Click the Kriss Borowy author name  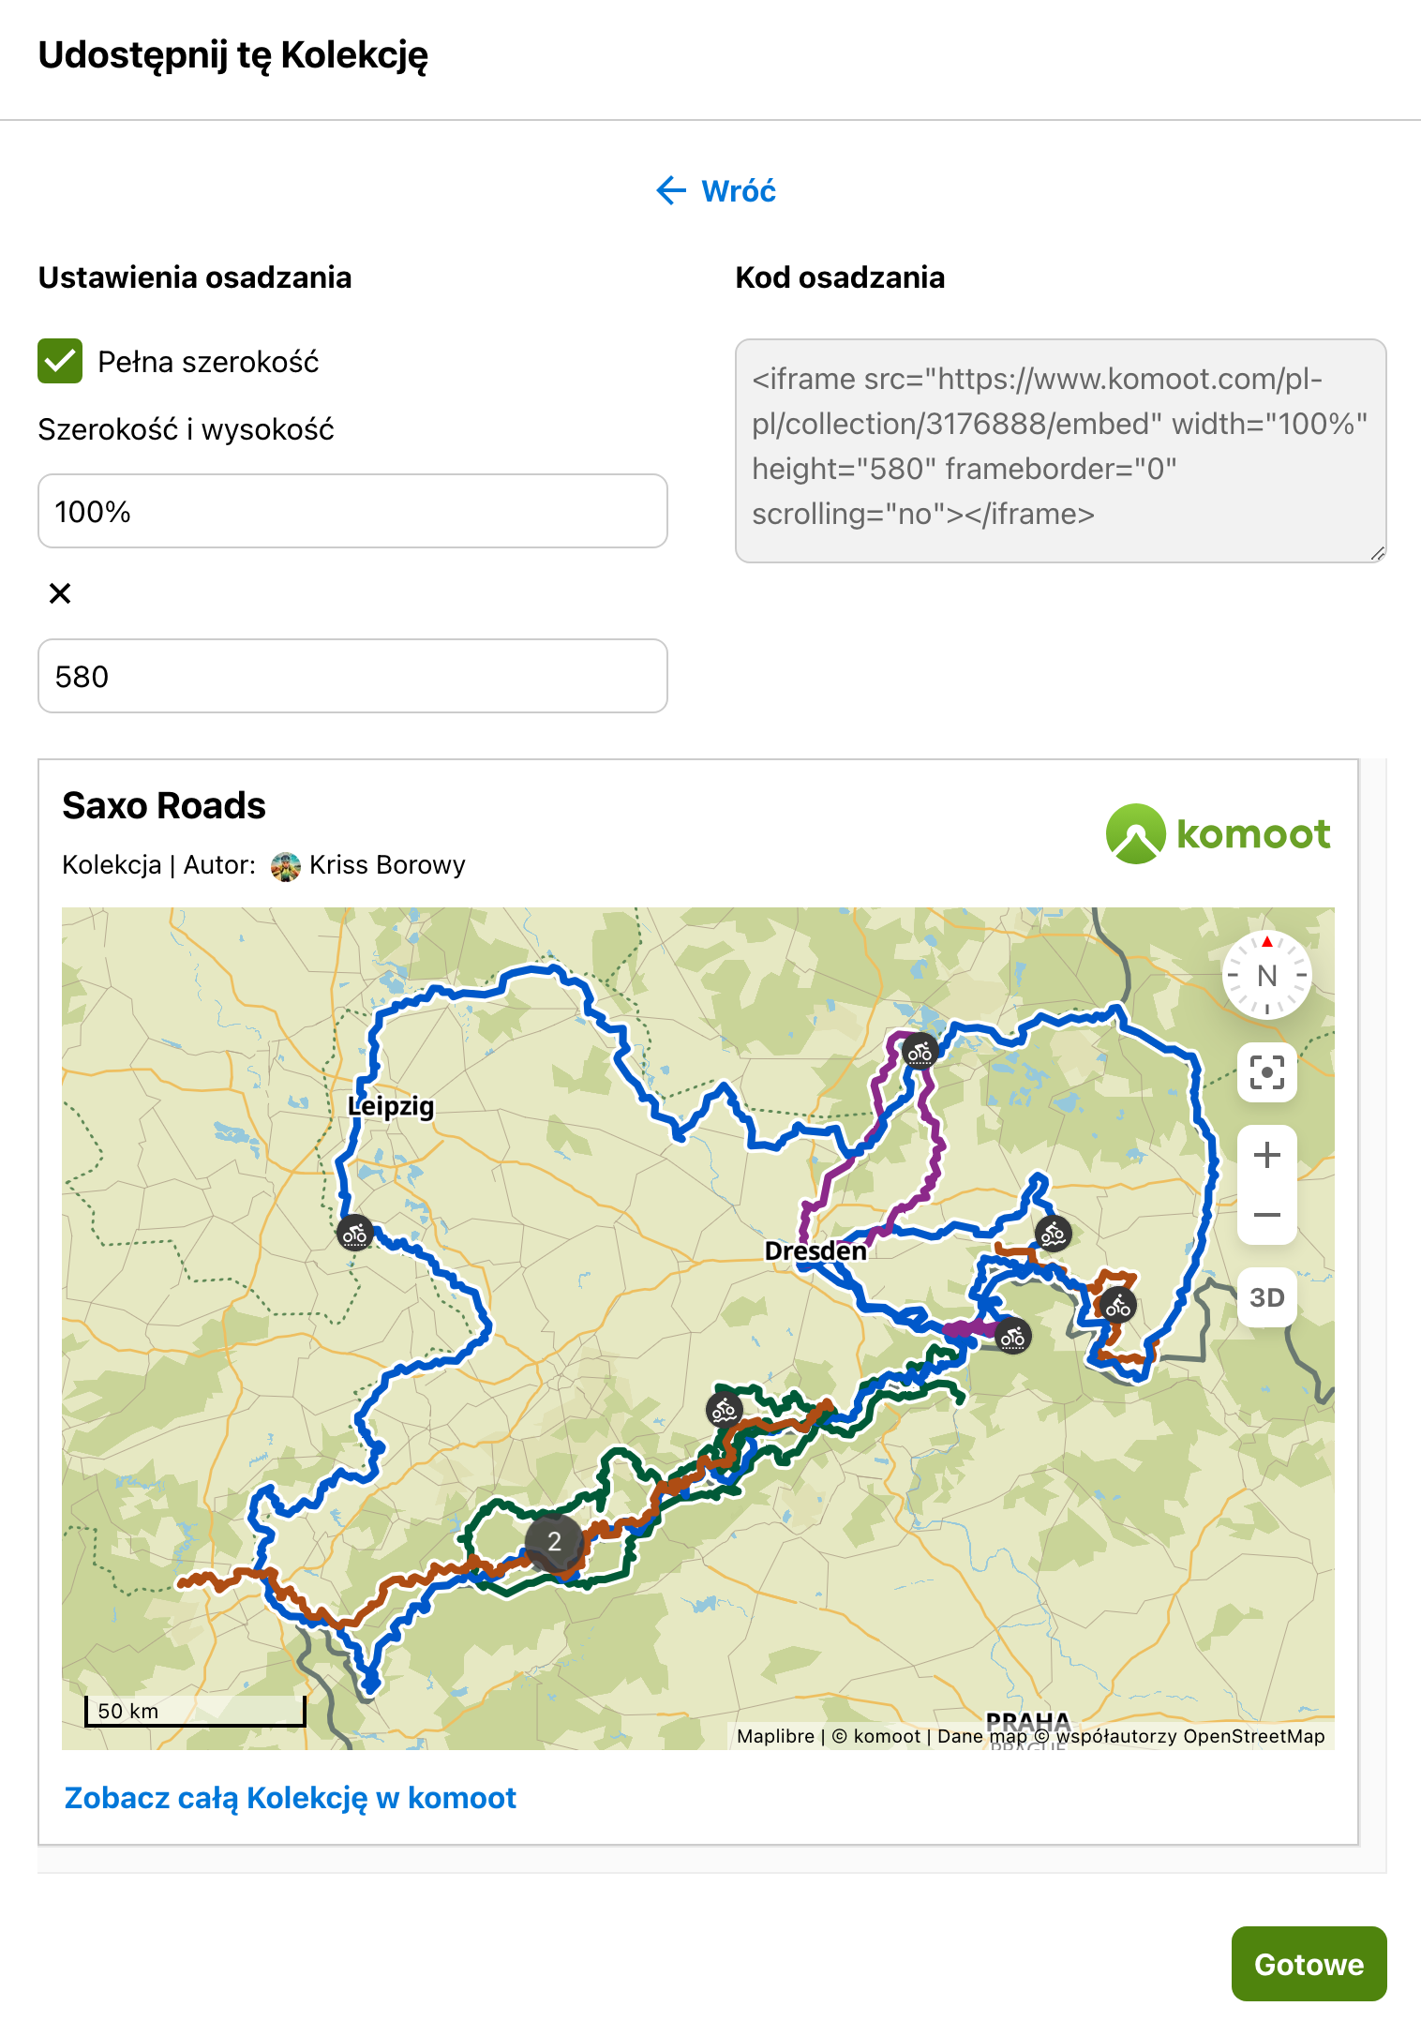(x=387, y=864)
